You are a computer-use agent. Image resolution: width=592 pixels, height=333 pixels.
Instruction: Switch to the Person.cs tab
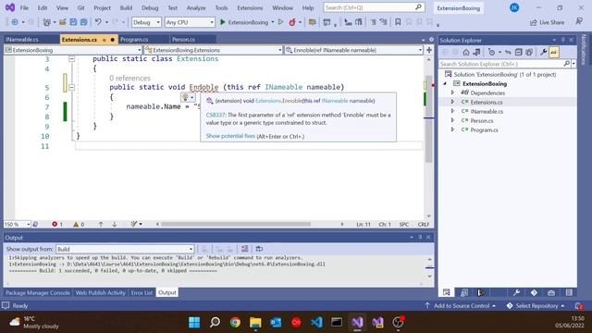coord(183,39)
